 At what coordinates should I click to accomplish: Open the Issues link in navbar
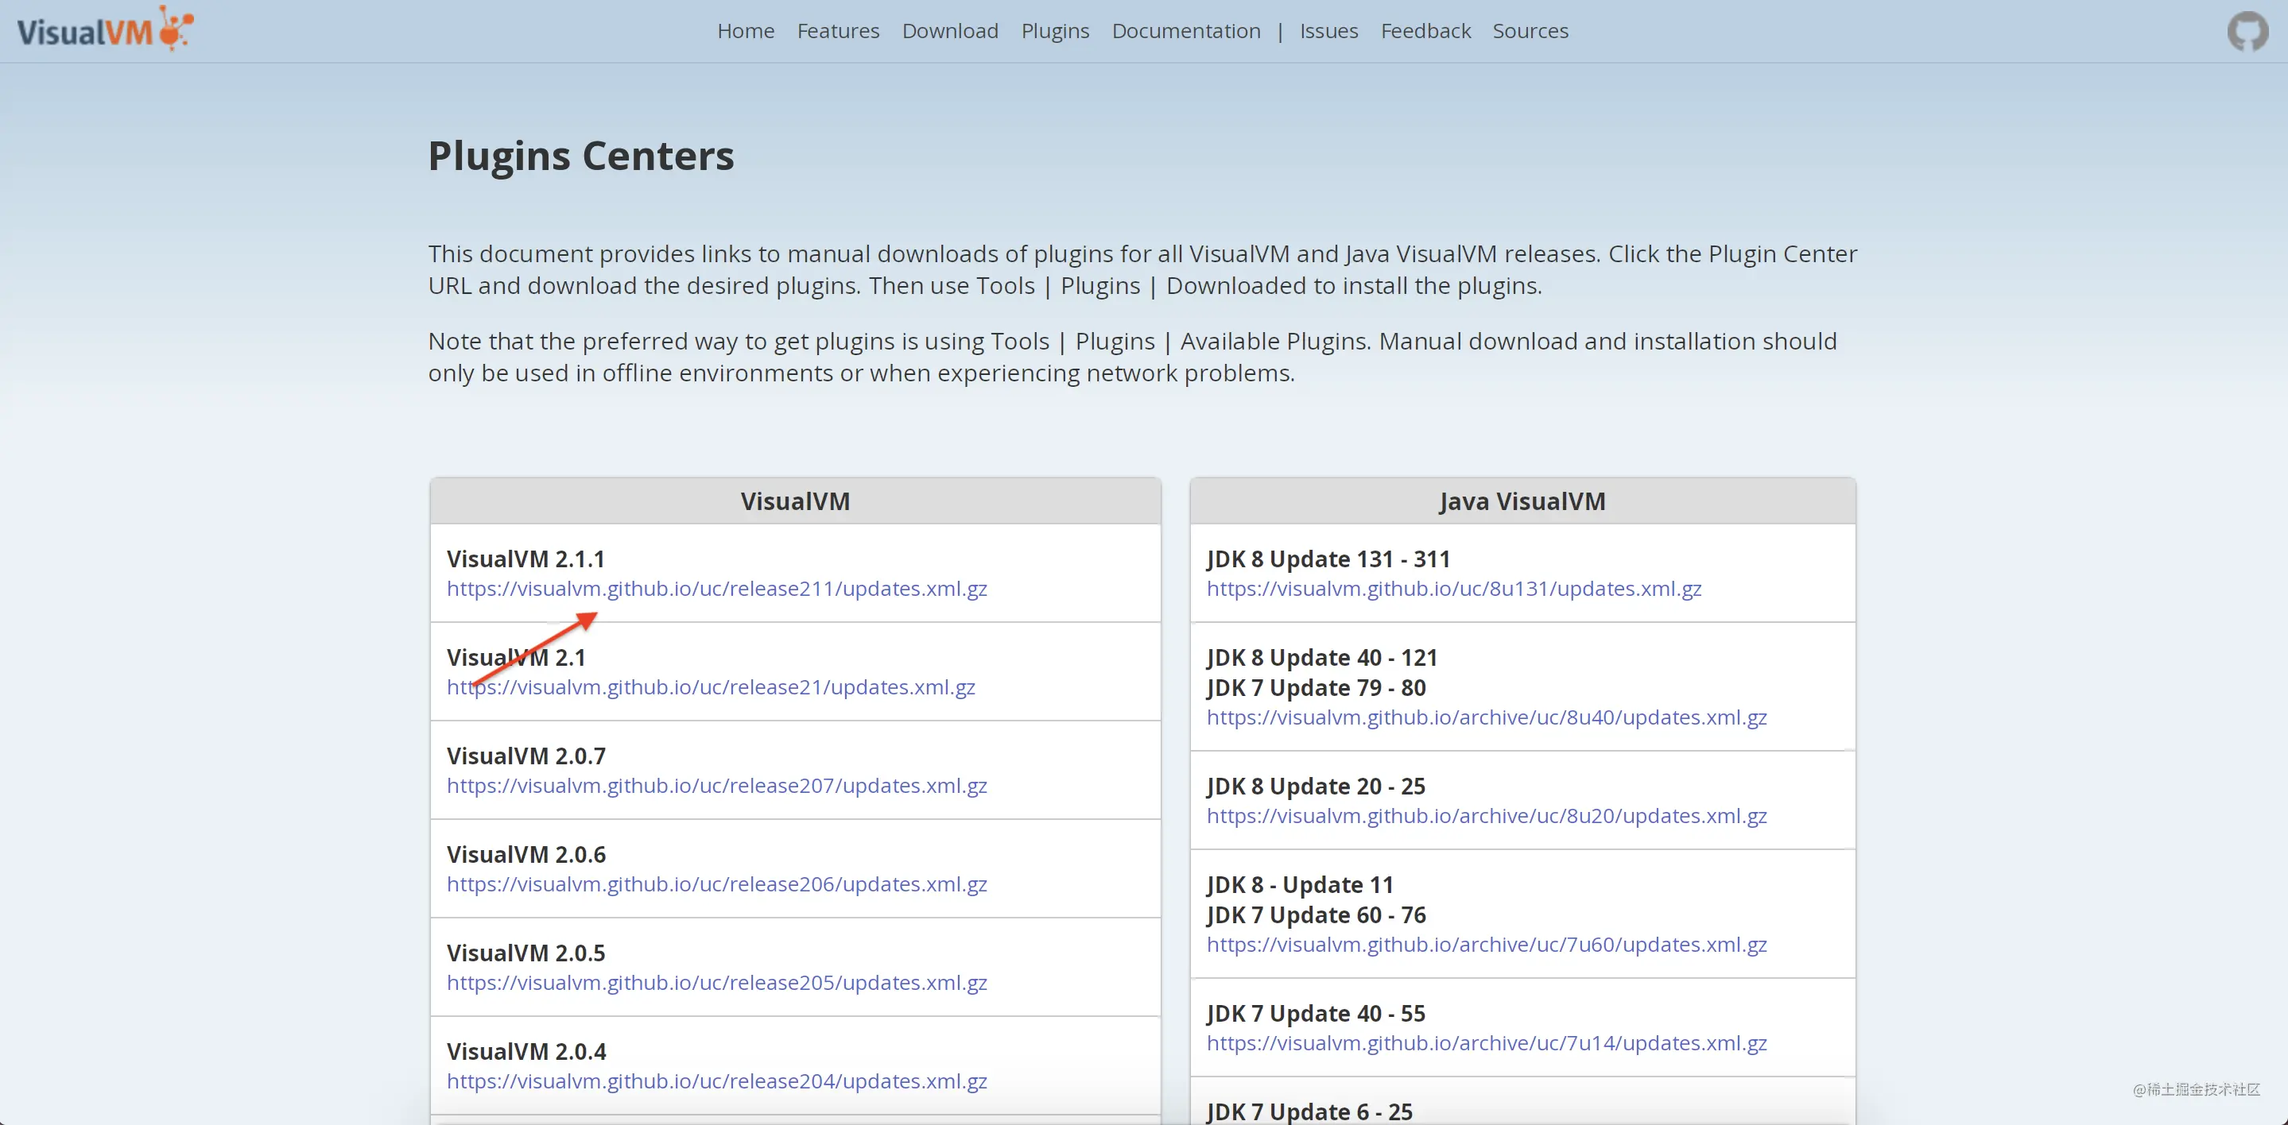tap(1328, 31)
